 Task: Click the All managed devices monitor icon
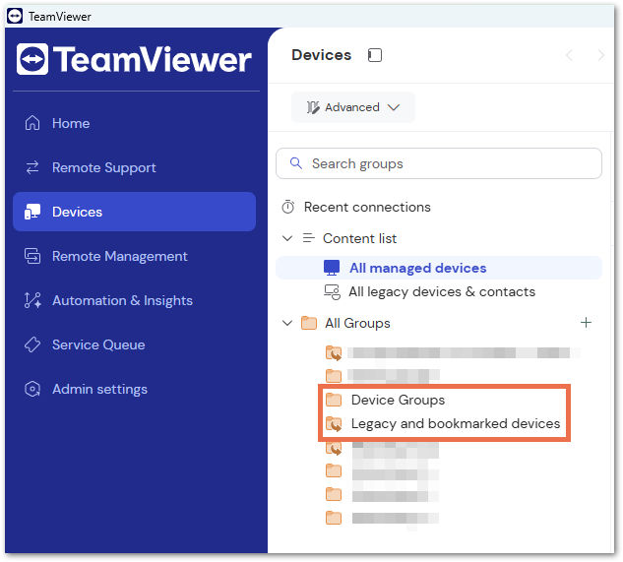click(x=332, y=268)
